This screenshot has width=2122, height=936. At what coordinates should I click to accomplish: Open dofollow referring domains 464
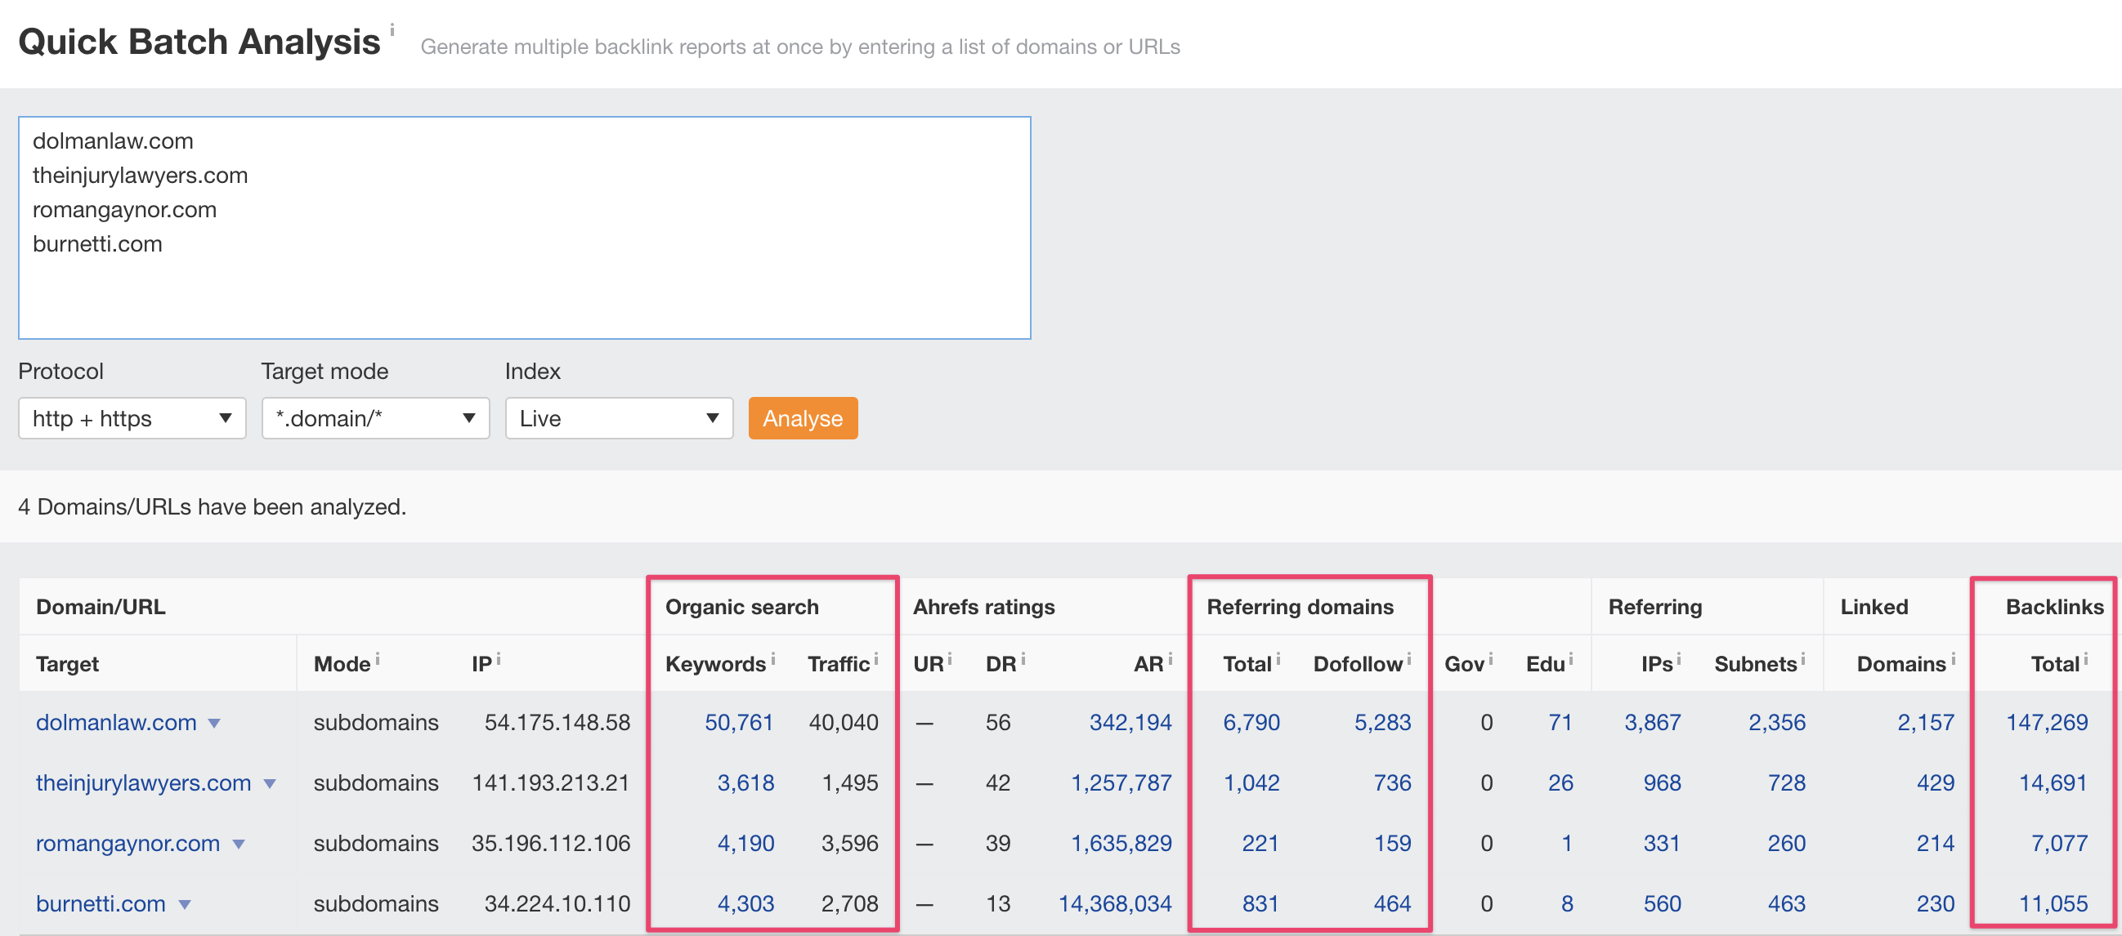[1392, 903]
